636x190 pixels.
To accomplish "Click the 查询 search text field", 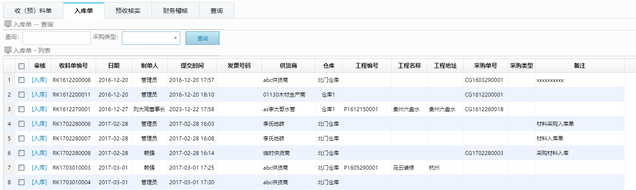I will click(57, 38).
